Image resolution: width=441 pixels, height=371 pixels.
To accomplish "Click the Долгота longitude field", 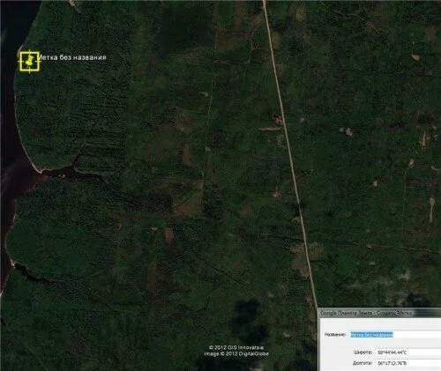I will pyautogui.click(x=408, y=363).
